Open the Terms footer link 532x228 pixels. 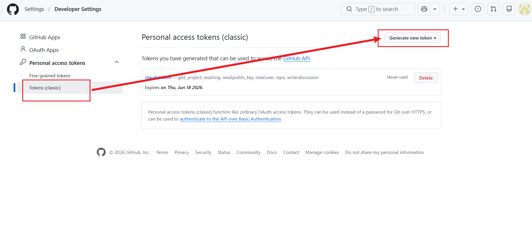pyautogui.click(x=162, y=152)
